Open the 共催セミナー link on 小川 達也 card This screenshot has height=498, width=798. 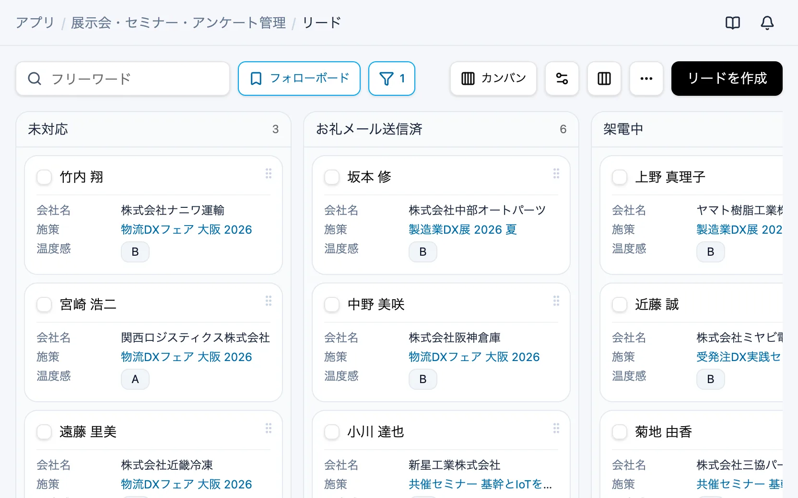pyautogui.click(x=481, y=484)
